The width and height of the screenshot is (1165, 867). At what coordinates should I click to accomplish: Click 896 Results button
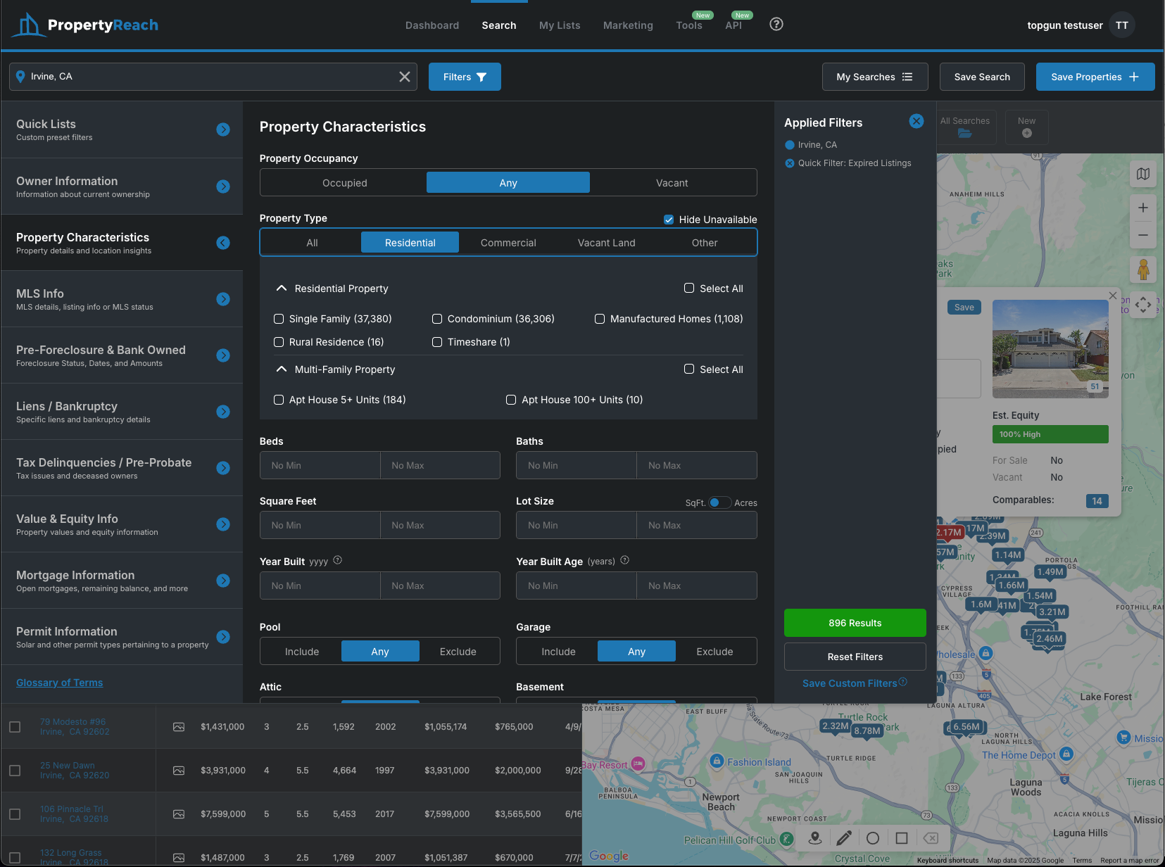click(855, 623)
